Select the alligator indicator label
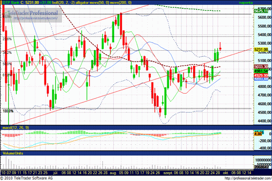 coord(87,3)
